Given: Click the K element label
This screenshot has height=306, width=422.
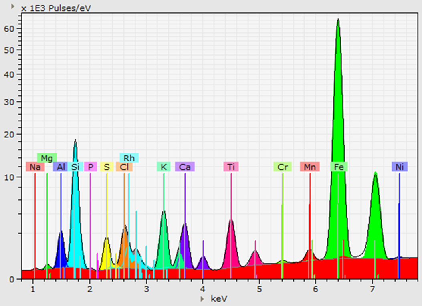Looking at the screenshot, I should pyautogui.click(x=164, y=167).
